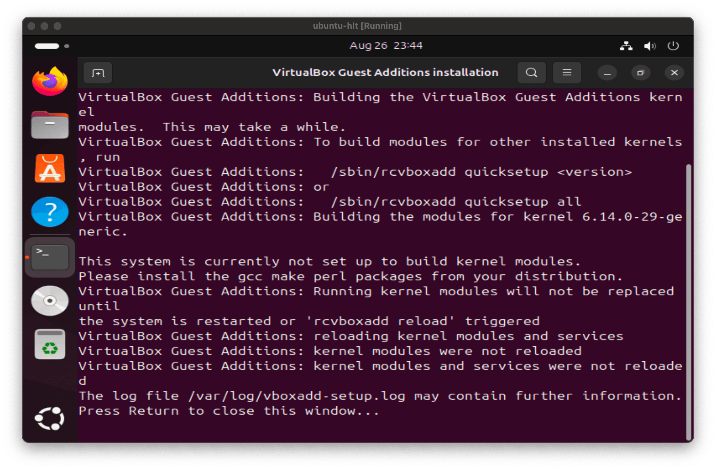Open the network status icon
Viewport: 716px width, 470px height.
tap(626, 46)
